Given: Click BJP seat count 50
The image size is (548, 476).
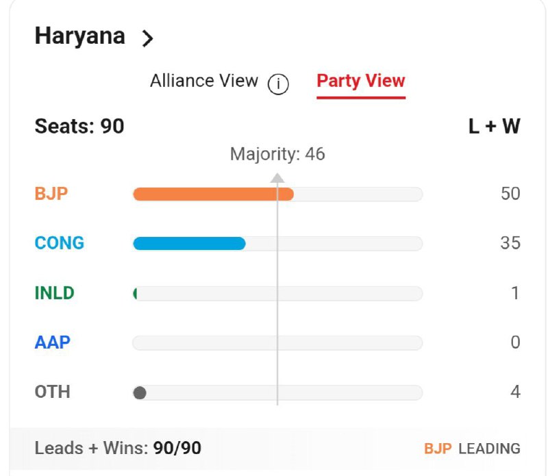Looking at the screenshot, I should [510, 194].
